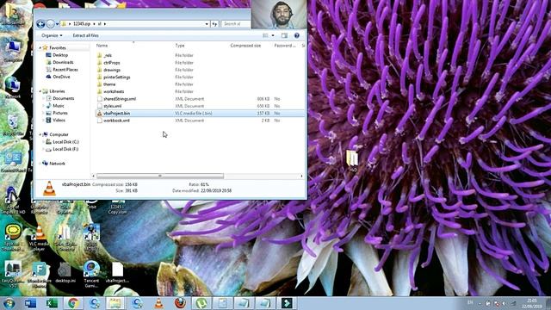The width and height of the screenshot is (551, 310).
Task: Open address bar previous locations dropdown arrow
Action: point(207,24)
